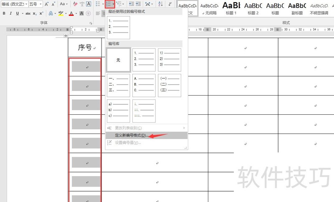Viewport: 334px width, 202px height.
Task: Select 一、二、三、 numbering format
Action: [x=119, y=86]
